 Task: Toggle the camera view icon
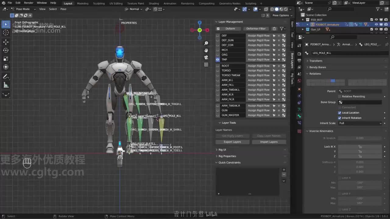click(x=206, y=57)
